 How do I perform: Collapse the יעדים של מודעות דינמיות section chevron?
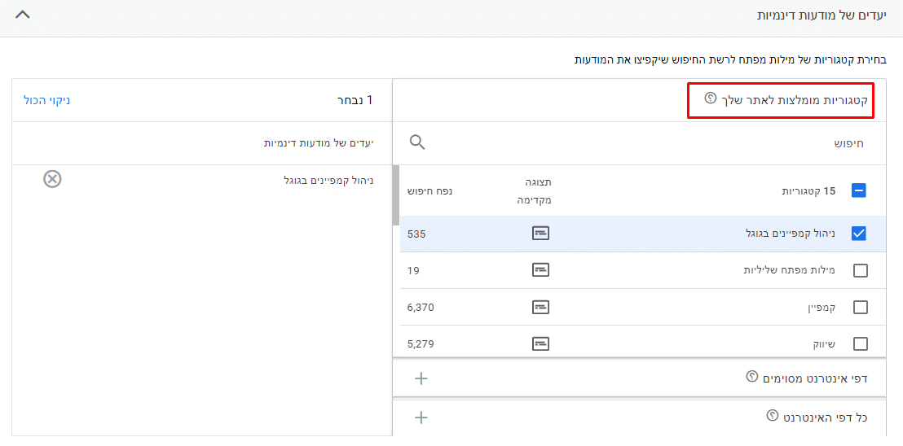coord(23,15)
